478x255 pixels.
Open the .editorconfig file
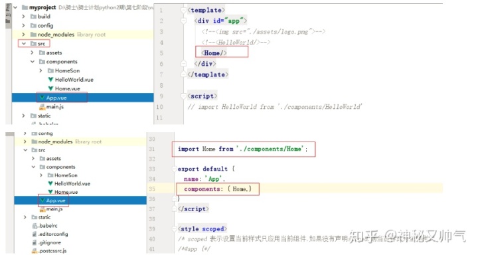click(53, 234)
